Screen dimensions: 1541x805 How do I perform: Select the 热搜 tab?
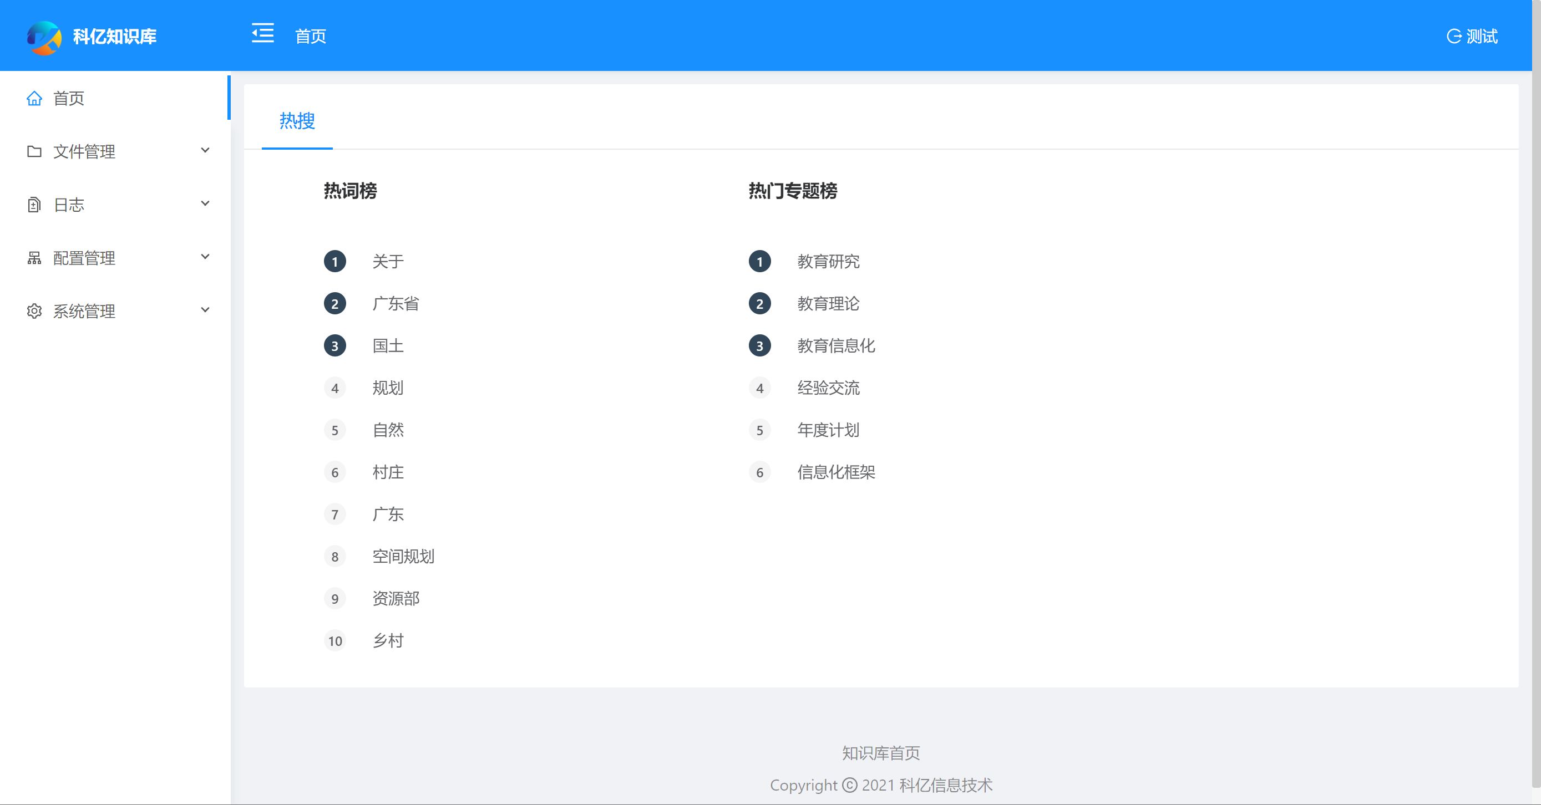297,121
